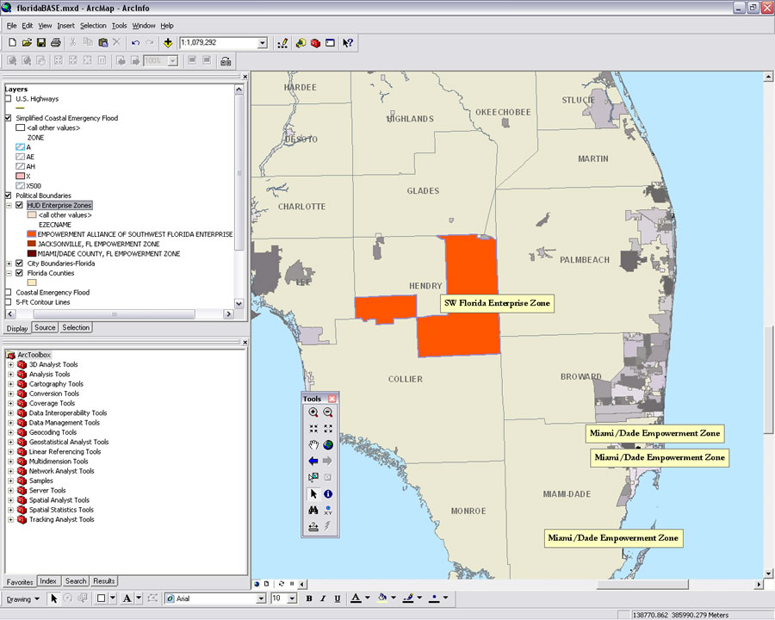Turn on the Coastal Emergency Flood layer
775x620 pixels.
9,293
